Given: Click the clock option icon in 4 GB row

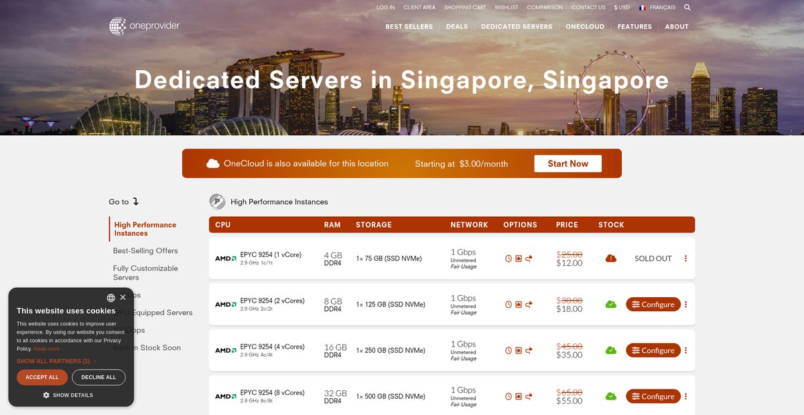Looking at the screenshot, I should (509, 258).
